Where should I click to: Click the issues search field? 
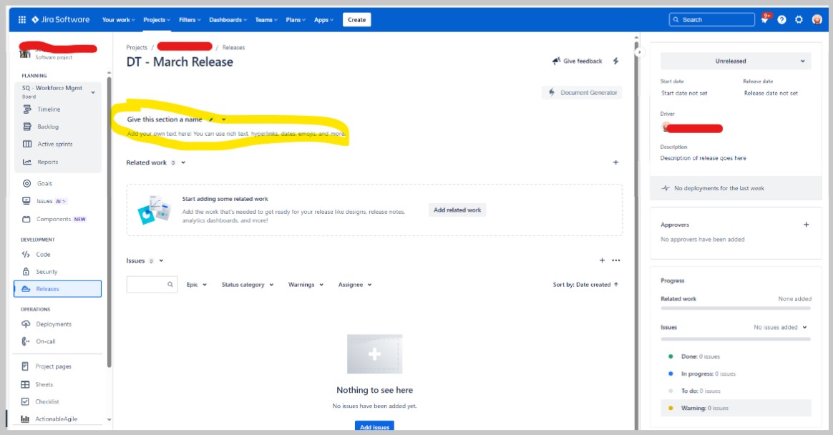coord(152,284)
